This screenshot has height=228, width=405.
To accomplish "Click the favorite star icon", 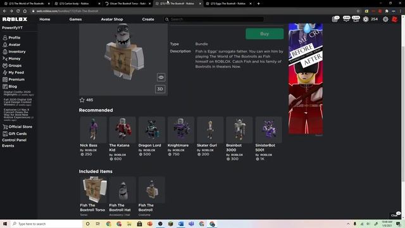I will pyautogui.click(x=82, y=100).
